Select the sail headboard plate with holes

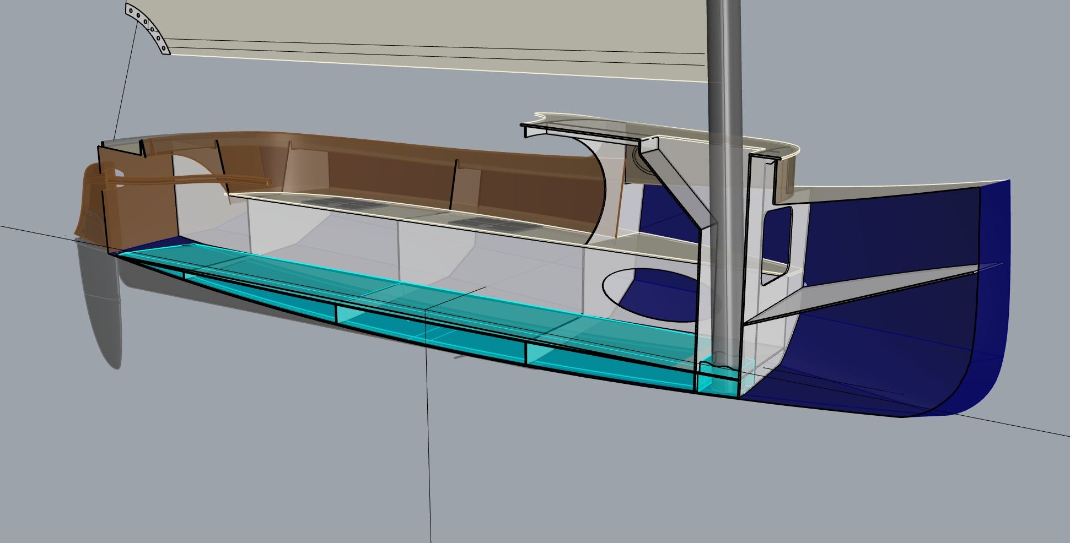(x=148, y=28)
